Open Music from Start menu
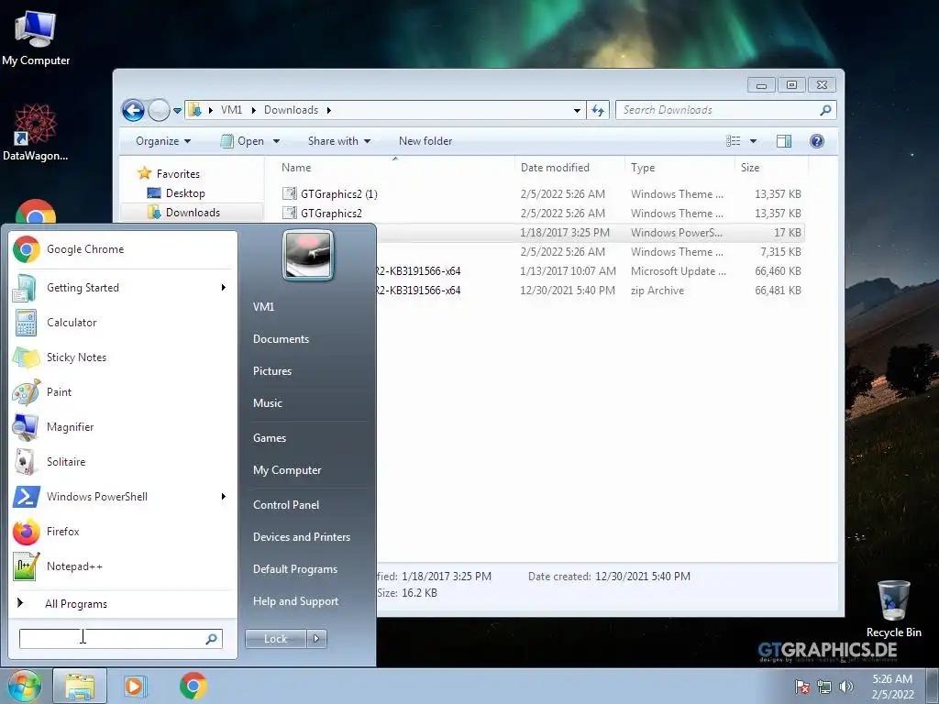Image resolution: width=939 pixels, height=704 pixels. coord(268,403)
